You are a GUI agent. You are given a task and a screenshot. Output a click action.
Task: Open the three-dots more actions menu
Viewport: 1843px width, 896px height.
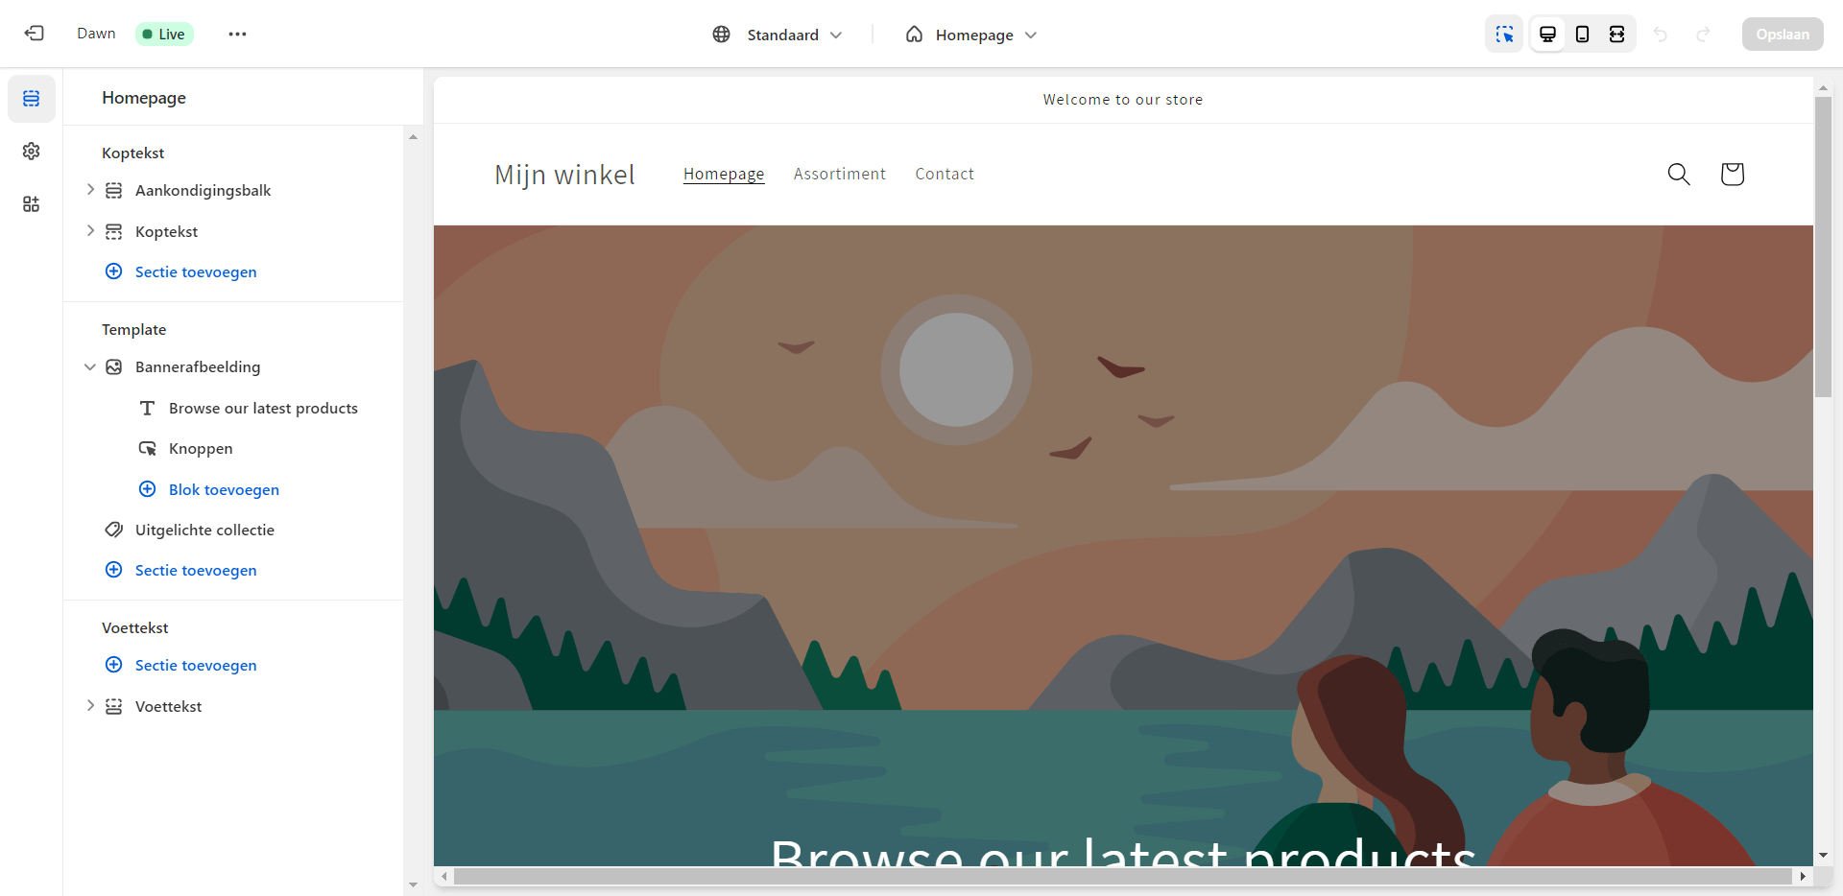pos(237,34)
